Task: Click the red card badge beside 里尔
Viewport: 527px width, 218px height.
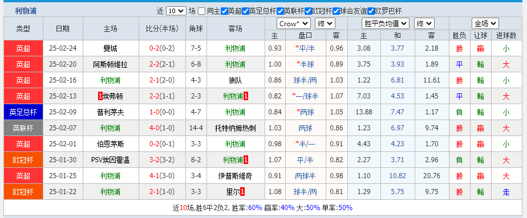Action: (x=242, y=192)
